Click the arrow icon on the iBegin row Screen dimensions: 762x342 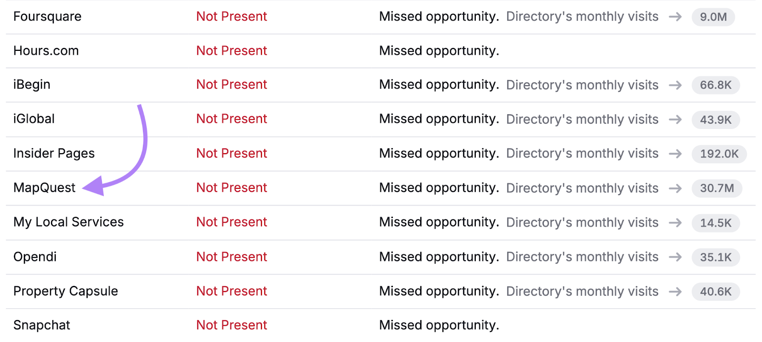pos(676,85)
